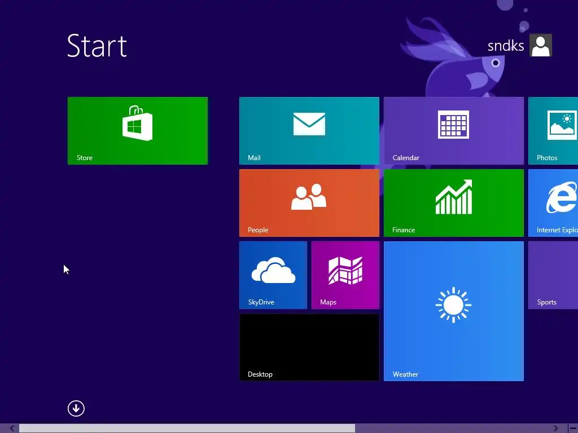The width and height of the screenshot is (578, 433).
Task: Open the Mail tile
Action: click(x=309, y=131)
